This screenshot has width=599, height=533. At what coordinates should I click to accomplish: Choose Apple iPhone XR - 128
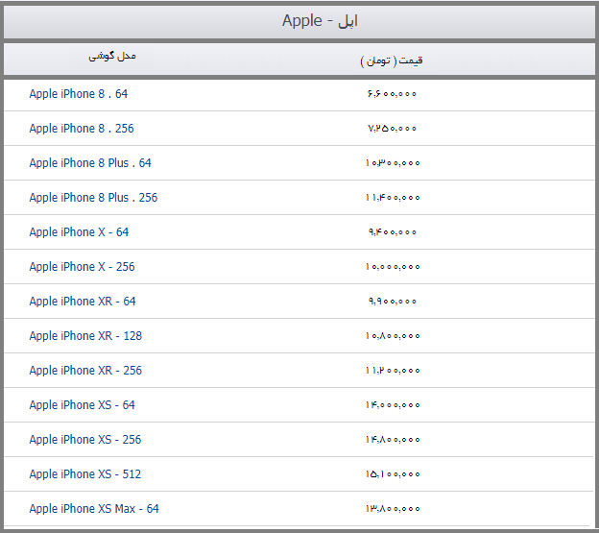coord(85,336)
